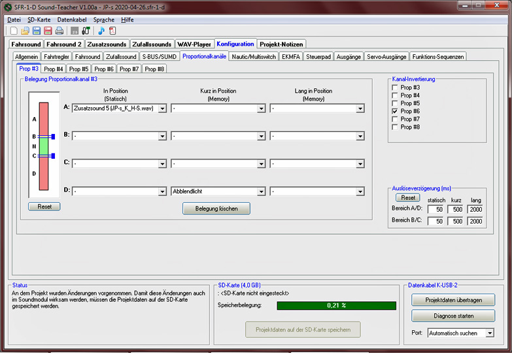Expand row A 'Kurz in Position' dropdown
The height and width of the screenshot is (353, 512).
tap(218, 109)
